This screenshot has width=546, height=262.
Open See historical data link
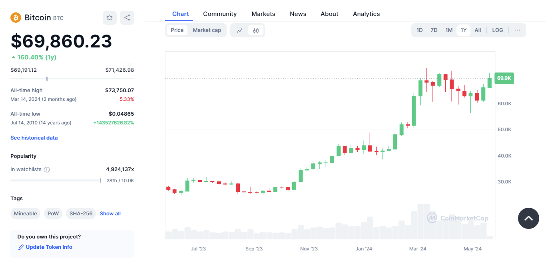pyautogui.click(x=34, y=138)
